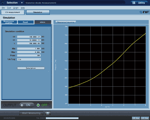The image size is (150, 120).
Task: Turn OUTPUT to OFF
Action: click(x=43, y=105)
